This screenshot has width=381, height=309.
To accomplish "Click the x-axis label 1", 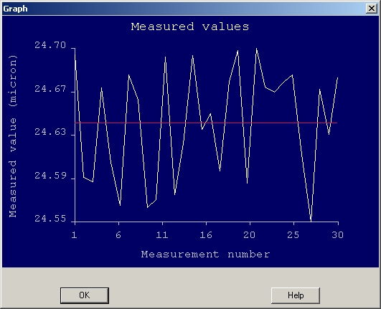I will pyautogui.click(x=75, y=234).
